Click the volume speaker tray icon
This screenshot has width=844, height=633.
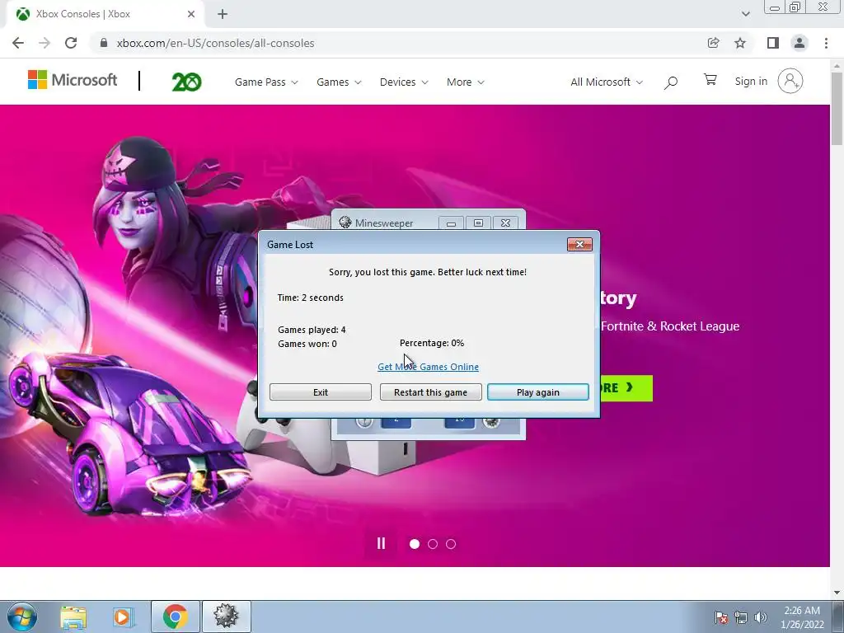pos(760,617)
